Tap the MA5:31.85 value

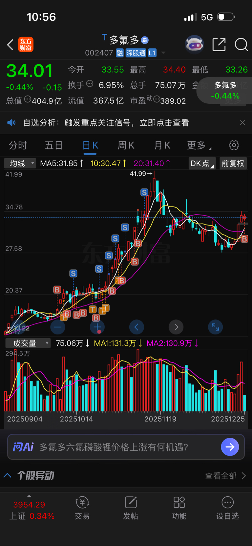(x=62, y=163)
